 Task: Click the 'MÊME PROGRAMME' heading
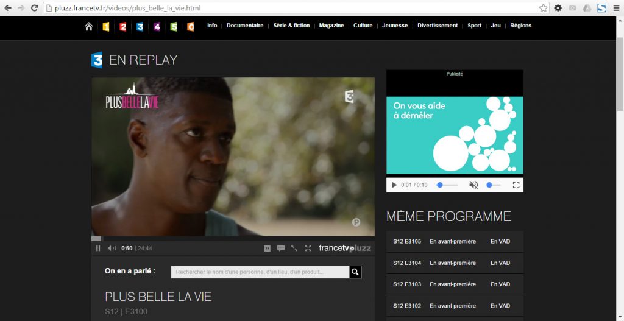[449, 216]
